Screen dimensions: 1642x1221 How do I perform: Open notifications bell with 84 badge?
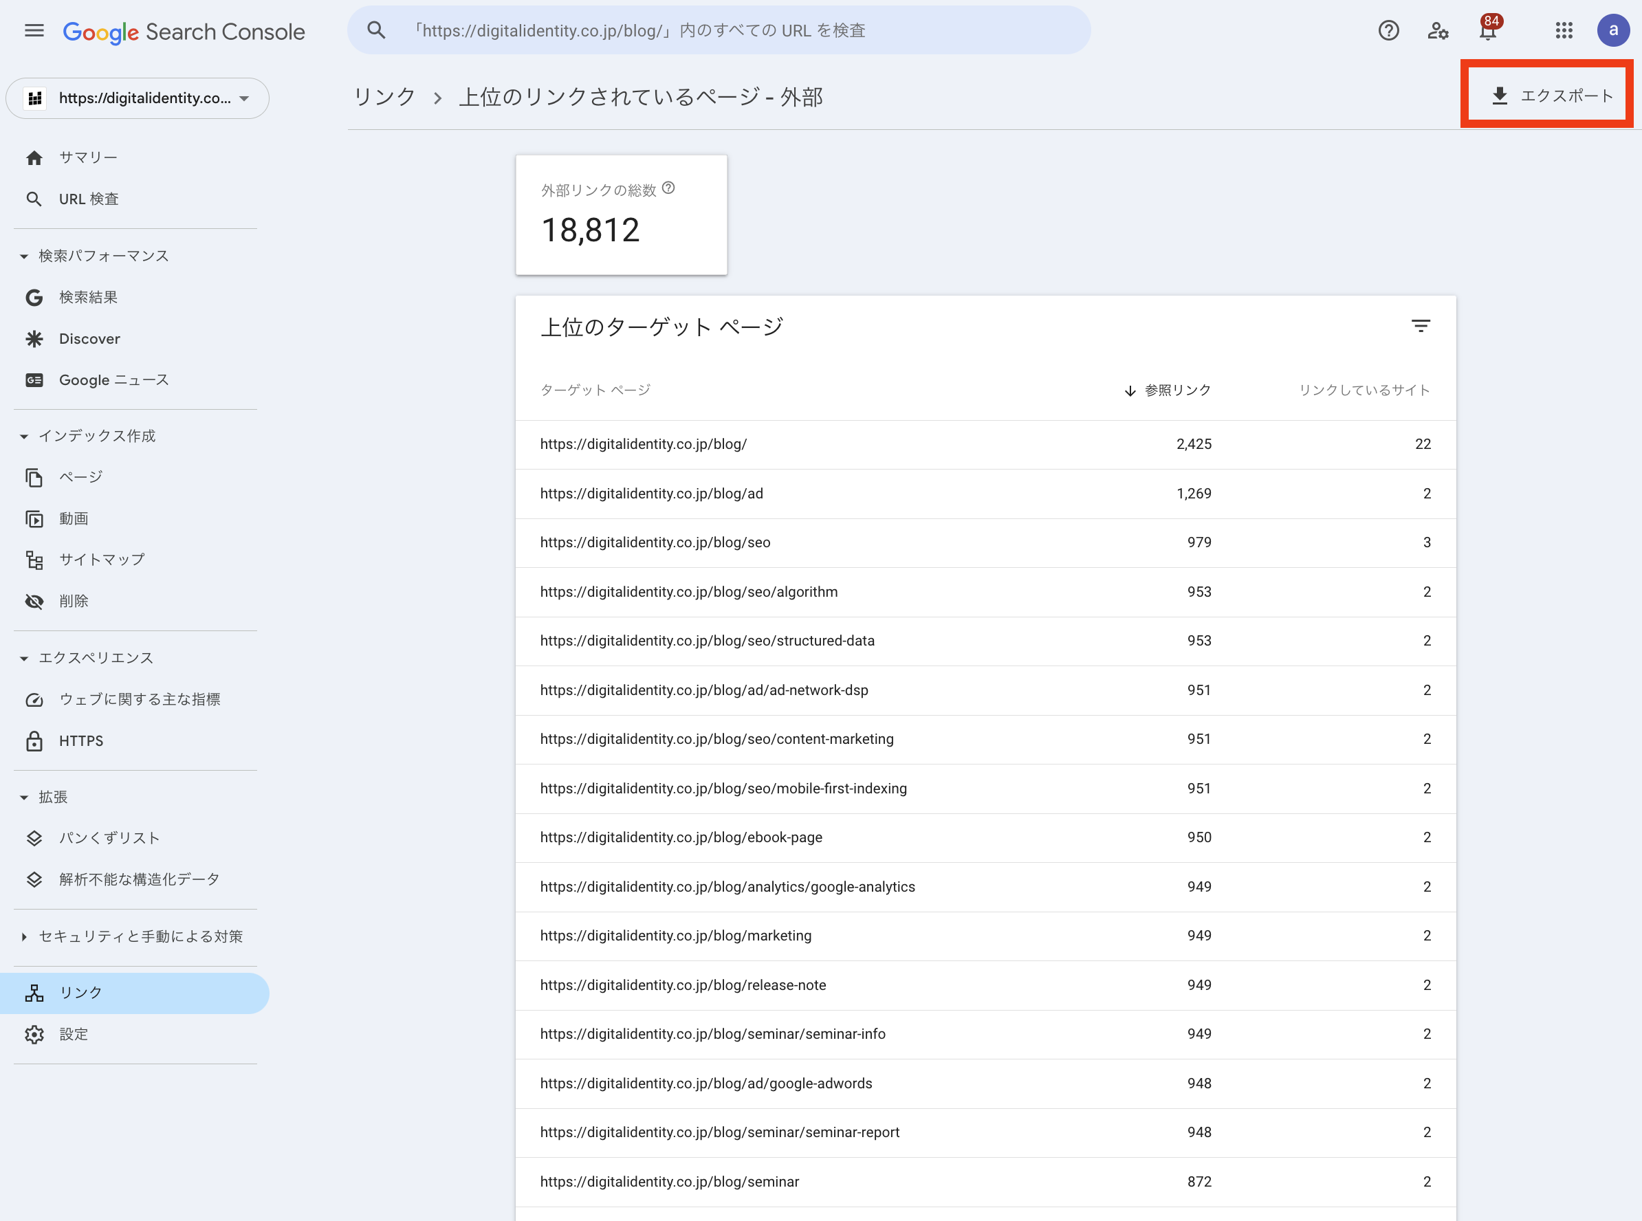tap(1489, 29)
